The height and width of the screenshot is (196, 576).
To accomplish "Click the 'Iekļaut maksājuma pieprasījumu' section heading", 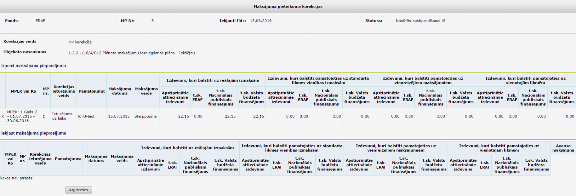I will click(33, 133).
